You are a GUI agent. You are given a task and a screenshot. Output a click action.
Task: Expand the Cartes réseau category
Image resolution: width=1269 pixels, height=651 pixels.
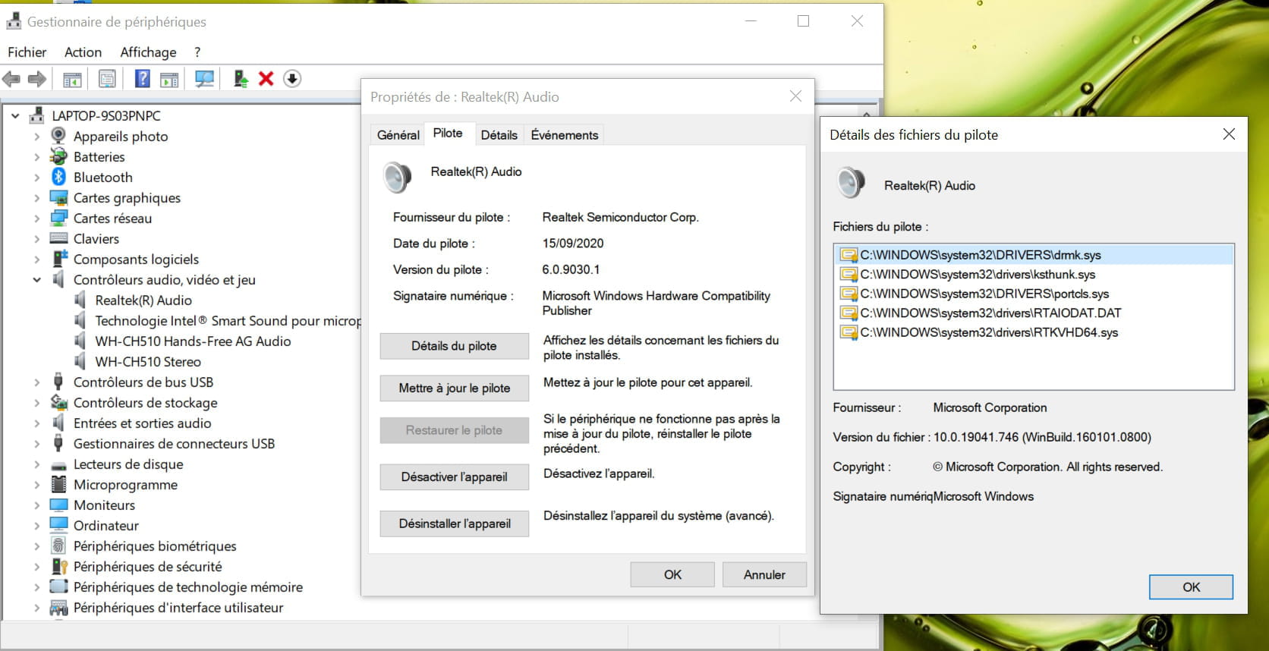coord(36,219)
